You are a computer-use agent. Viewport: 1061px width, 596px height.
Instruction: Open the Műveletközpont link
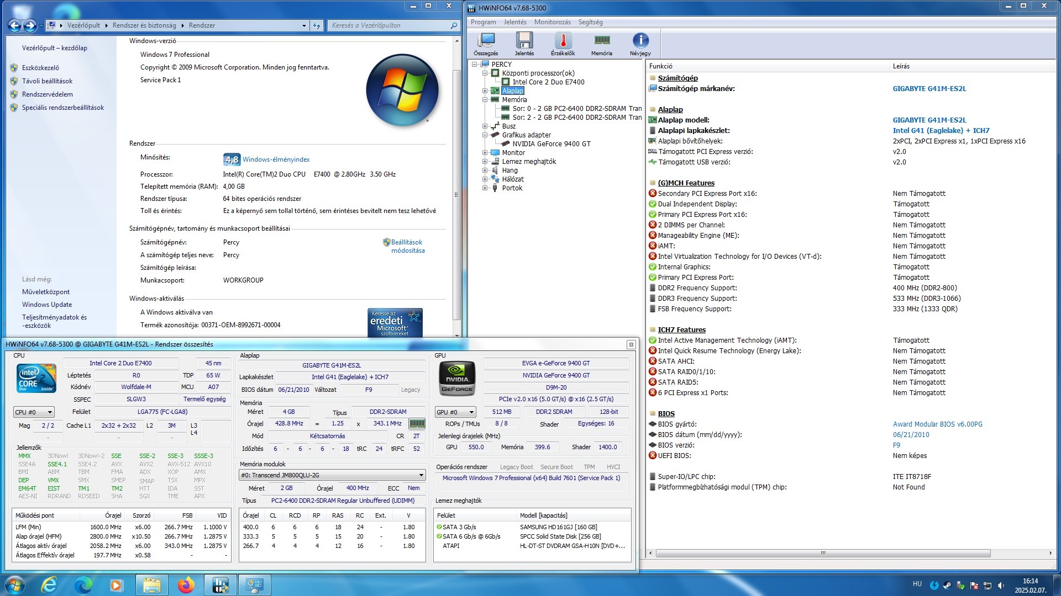pyautogui.click(x=46, y=292)
